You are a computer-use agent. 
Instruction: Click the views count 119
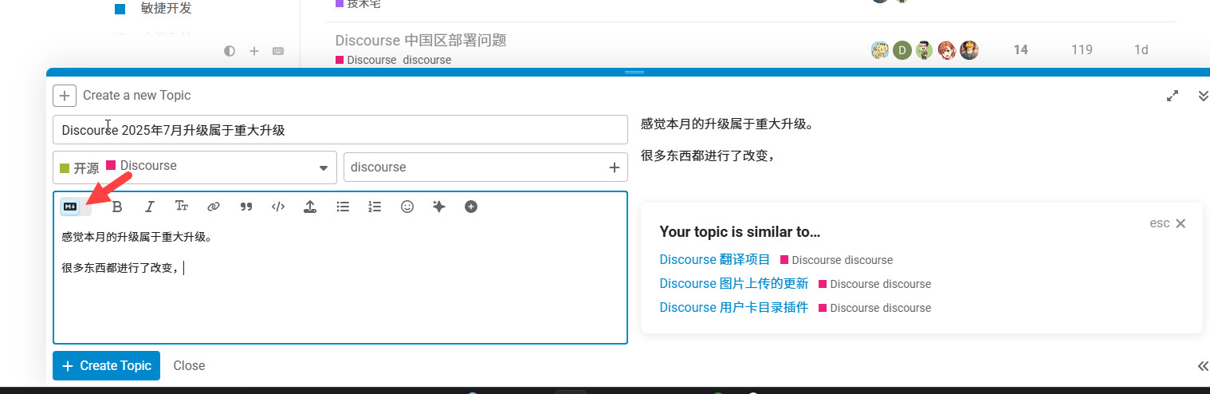pos(1082,50)
